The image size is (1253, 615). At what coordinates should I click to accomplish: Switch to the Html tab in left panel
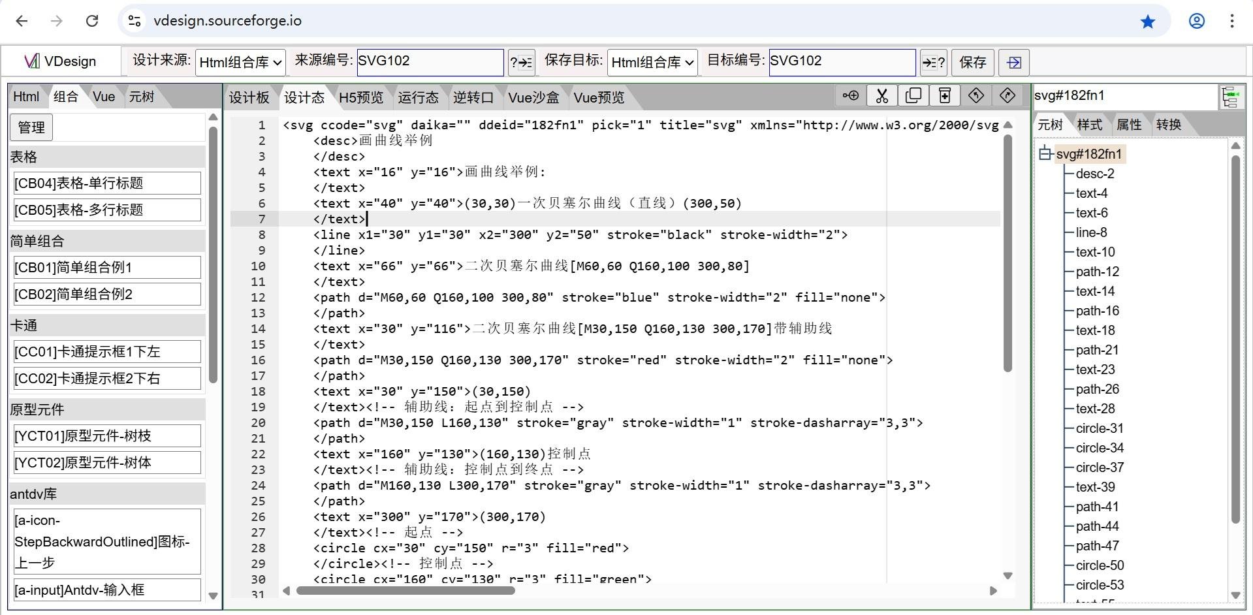click(x=26, y=97)
